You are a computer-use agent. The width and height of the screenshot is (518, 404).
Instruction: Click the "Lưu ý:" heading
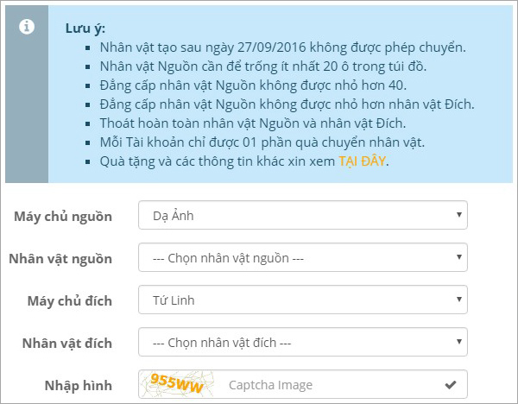click(x=85, y=28)
